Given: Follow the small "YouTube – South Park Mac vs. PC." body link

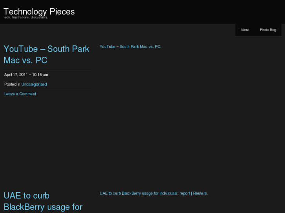Looking at the screenshot, I should [130, 47].
